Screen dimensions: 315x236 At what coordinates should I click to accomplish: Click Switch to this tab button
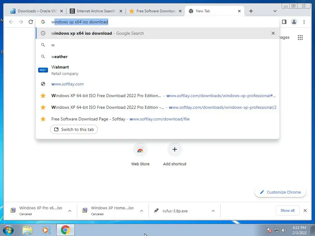point(74,129)
